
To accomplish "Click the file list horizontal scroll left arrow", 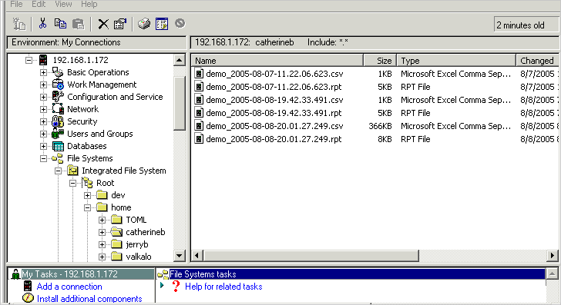I will pyautogui.click(x=197, y=255).
